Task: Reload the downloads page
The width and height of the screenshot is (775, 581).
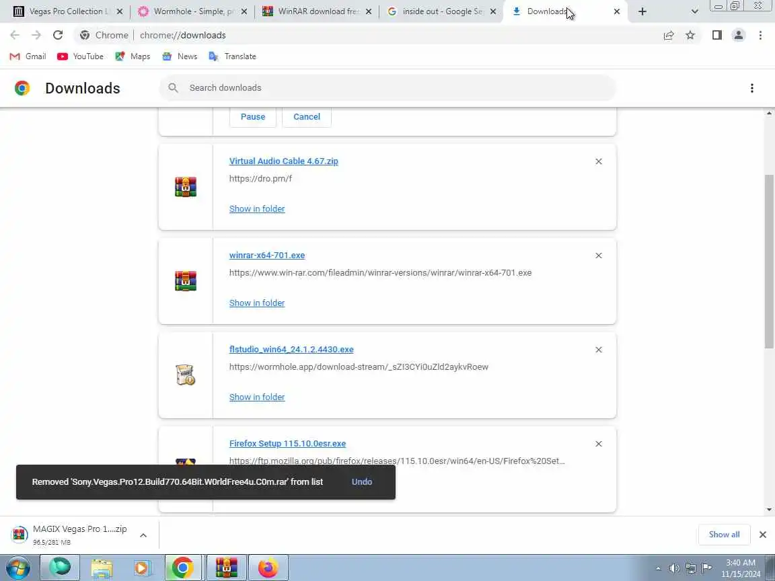Action: click(x=58, y=35)
